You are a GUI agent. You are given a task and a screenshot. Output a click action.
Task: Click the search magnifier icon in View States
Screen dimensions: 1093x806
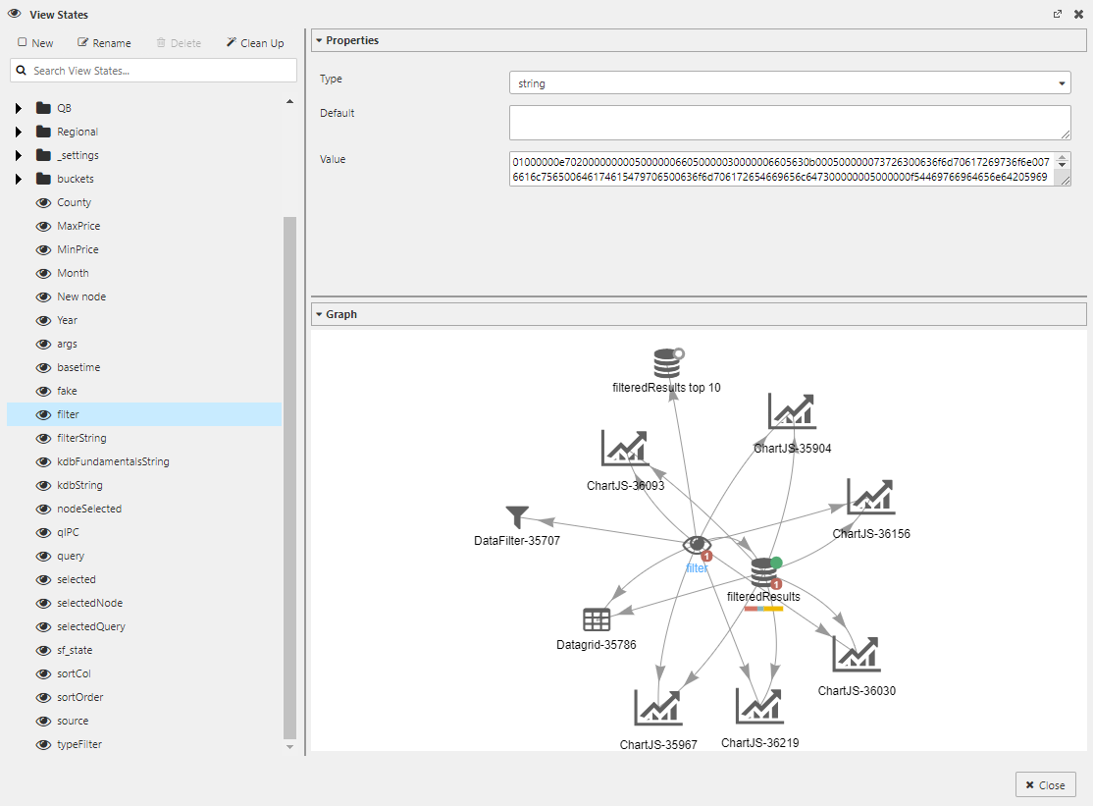point(21,71)
